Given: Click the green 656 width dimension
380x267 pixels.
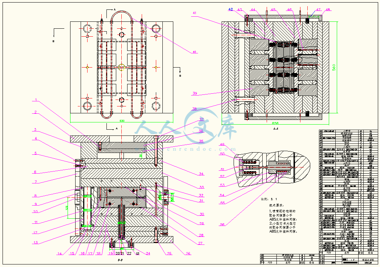Looking at the screenshot, I should coord(275,123).
